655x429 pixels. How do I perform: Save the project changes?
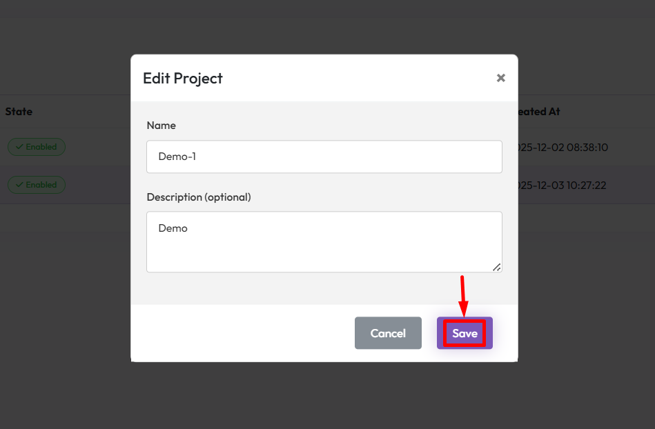pyautogui.click(x=465, y=333)
